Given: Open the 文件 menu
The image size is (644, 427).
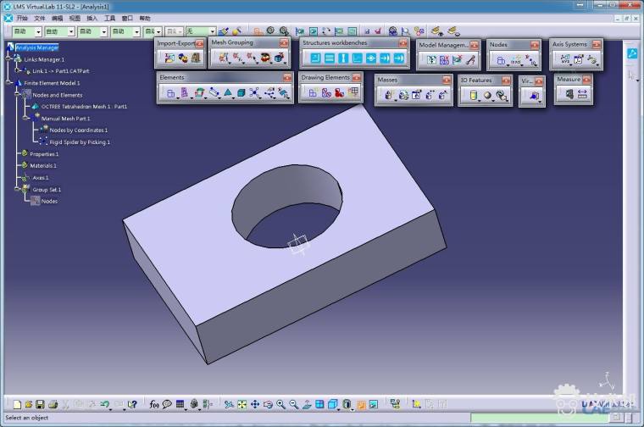Looking at the screenshot, I should pos(39,18).
